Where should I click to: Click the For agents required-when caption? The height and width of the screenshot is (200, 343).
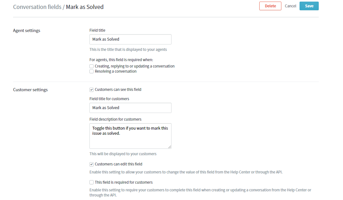[121, 60]
